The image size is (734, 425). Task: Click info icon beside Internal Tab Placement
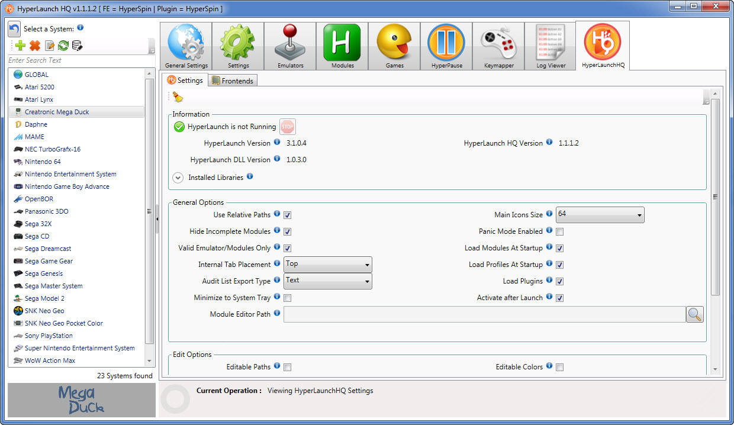(277, 263)
